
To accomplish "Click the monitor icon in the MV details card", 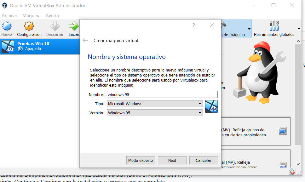I will pyautogui.click(x=283, y=131).
